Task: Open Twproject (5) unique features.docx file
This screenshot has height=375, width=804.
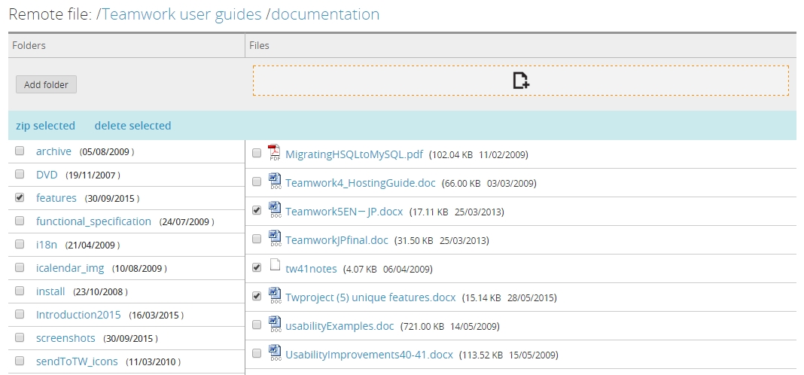Action: coord(370,297)
